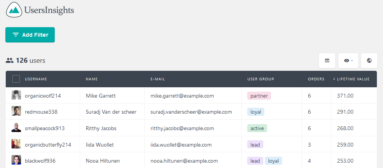Open the redmouse338 username
Screen dimensions: 383x168
41,112
